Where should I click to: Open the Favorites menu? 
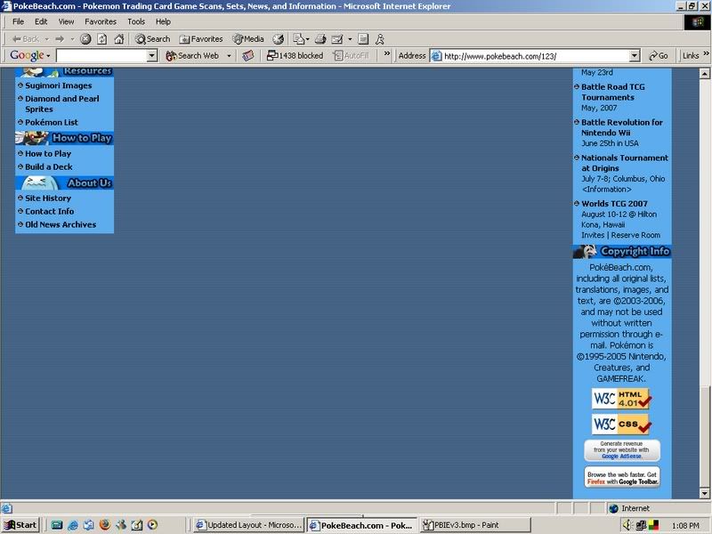(101, 21)
